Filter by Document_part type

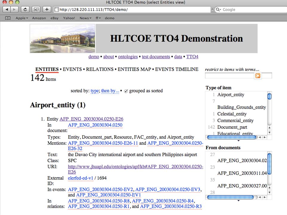(x=232, y=127)
